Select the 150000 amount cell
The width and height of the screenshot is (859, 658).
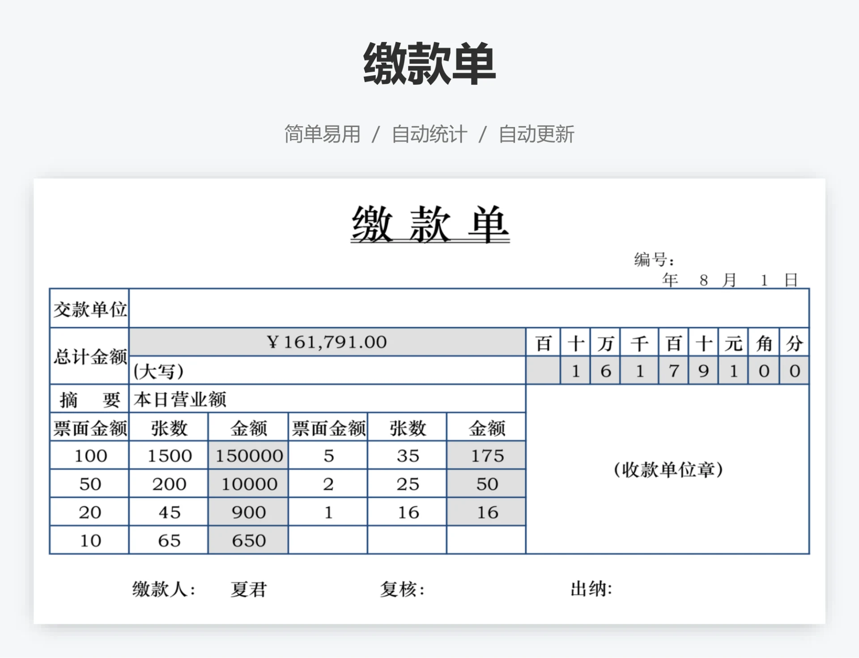(248, 456)
